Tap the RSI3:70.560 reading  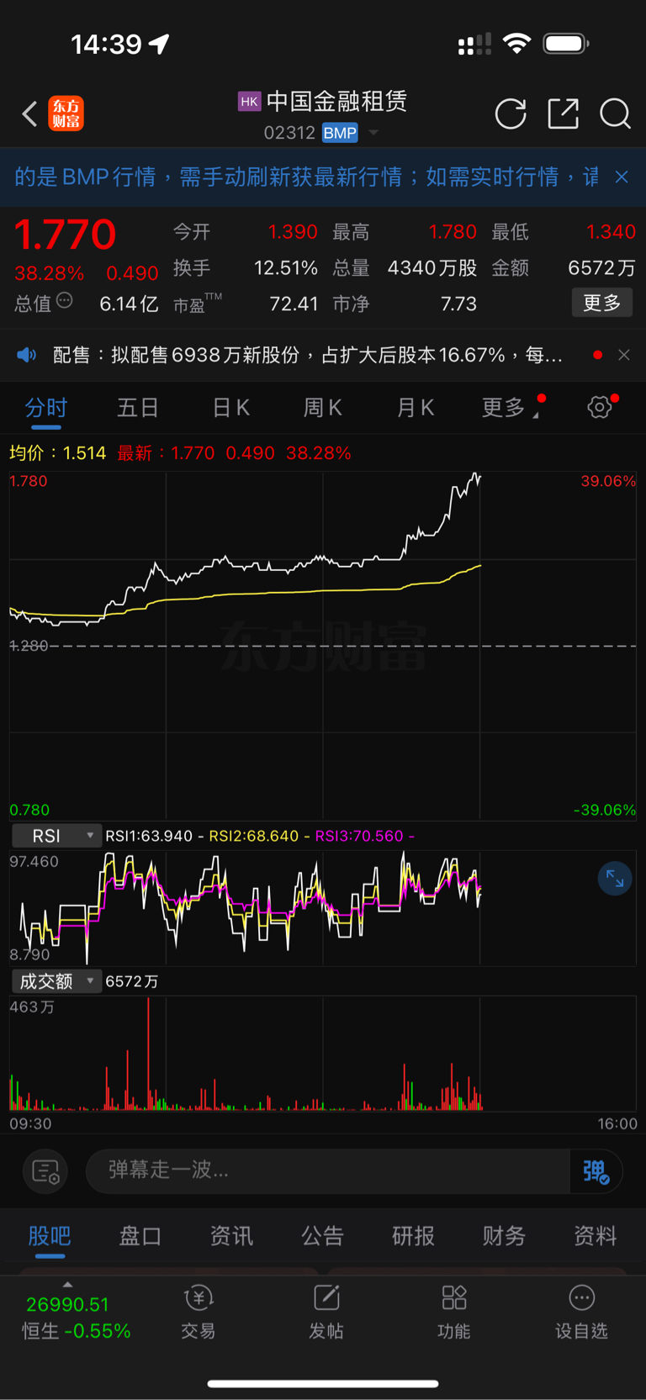(x=359, y=836)
